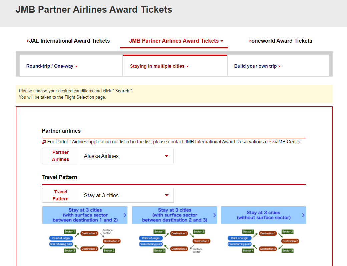Click the Destination 1 node in the first diagram

[x=89, y=233]
